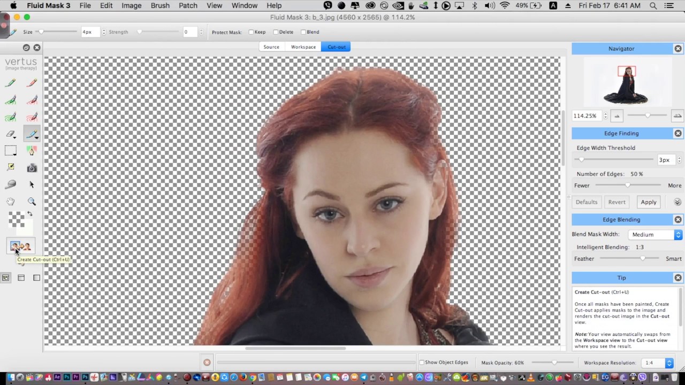This screenshot has height=385, width=685.
Task: Click the rightmost view layout icon at toolbox bottom
Action: [36, 278]
